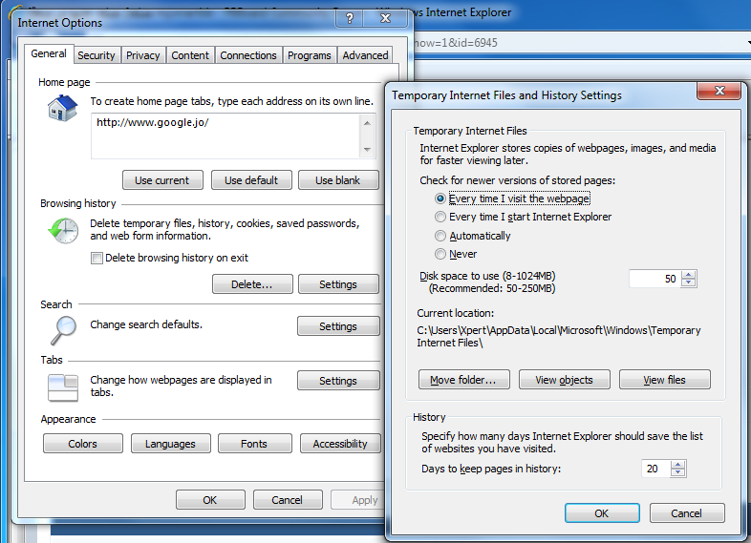Click the Tabs section window icon
The image size is (751, 543).
click(63, 387)
